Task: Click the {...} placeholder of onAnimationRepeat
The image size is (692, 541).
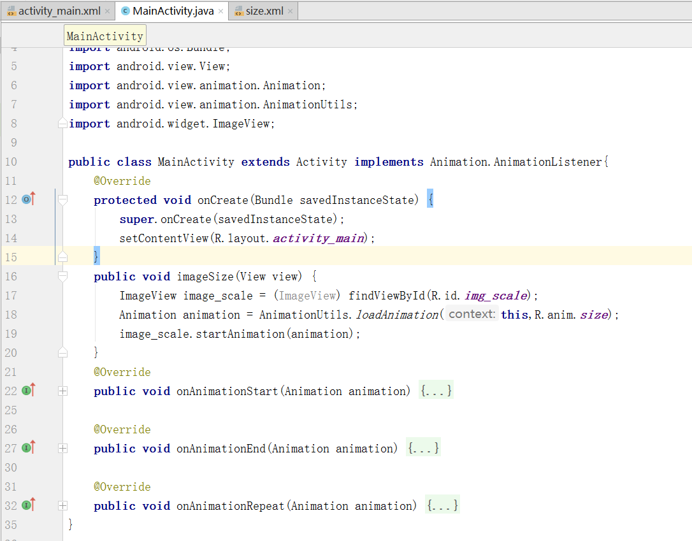Action: click(x=442, y=505)
